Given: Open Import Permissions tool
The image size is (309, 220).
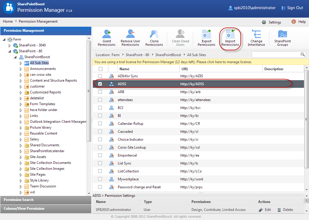Looking at the screenshot, I should coord(230,38).
